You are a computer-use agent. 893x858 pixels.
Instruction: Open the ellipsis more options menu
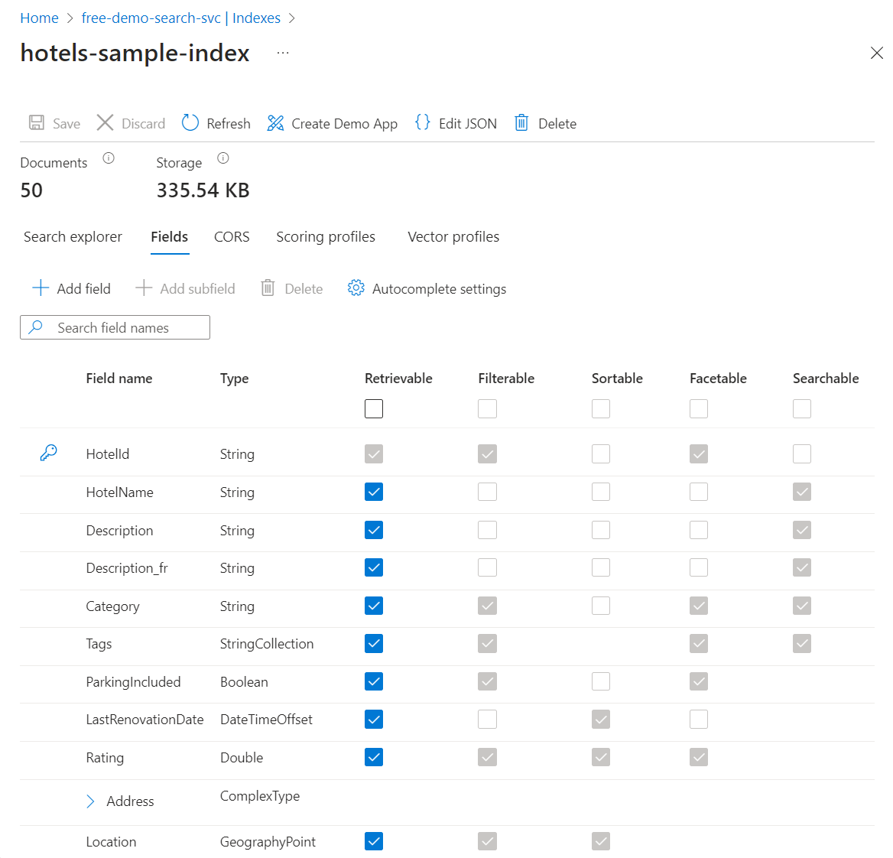coord(283,53)
